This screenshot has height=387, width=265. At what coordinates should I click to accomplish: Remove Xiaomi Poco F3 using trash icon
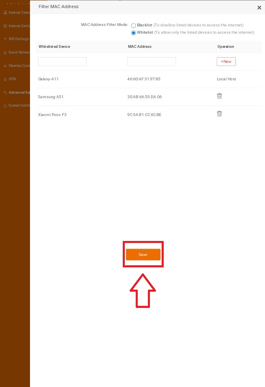pyautogui.click(x=219, y=114)
